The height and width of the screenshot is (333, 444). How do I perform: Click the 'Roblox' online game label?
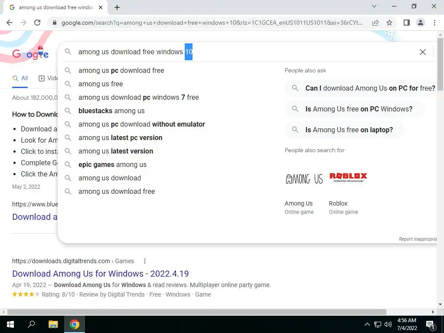click(338, 204)
